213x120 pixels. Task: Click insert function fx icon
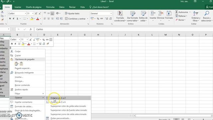[31, 29]
